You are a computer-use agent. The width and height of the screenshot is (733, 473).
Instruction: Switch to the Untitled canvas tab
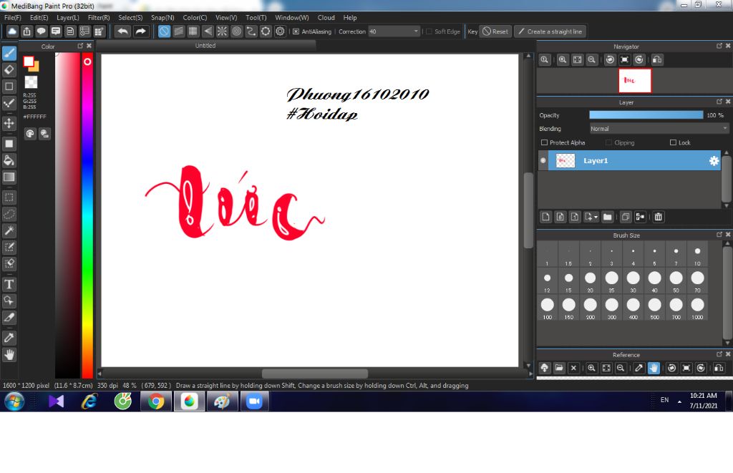click(x=205, y=45)
